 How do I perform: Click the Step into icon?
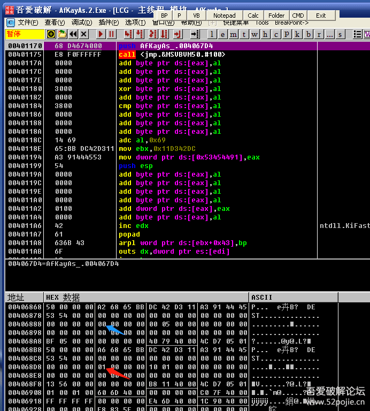[x=128, y=34]
